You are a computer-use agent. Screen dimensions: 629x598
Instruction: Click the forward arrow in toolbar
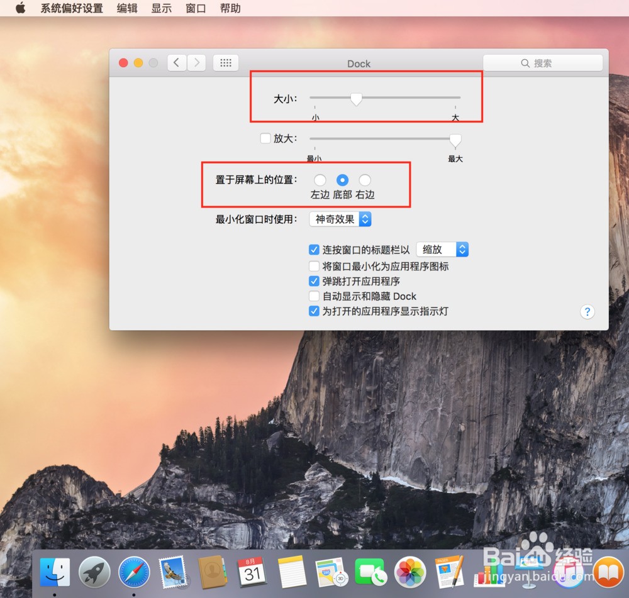point(196,63)
